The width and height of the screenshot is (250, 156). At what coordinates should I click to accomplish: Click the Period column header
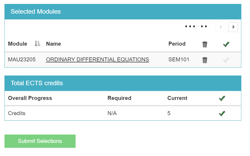pos(177,44)
